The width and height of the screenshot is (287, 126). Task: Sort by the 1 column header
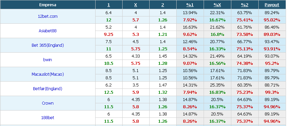(x=108, y=5)
